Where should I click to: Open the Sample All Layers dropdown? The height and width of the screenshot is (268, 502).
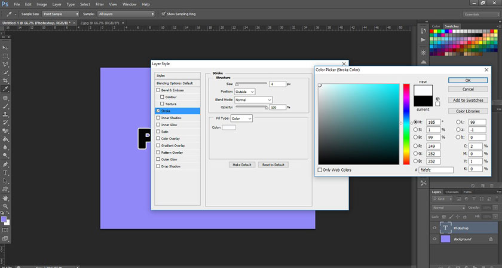point(126,14)
